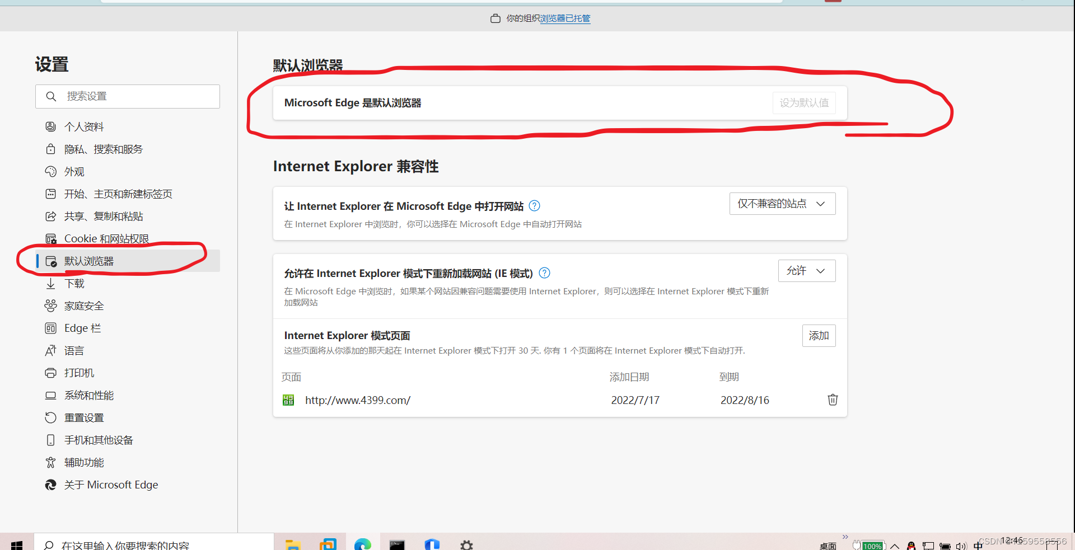The height and width of the screenshot is (550, 1075).
Task: Click help icon next to 中打开网站
Action: (535, 206)
